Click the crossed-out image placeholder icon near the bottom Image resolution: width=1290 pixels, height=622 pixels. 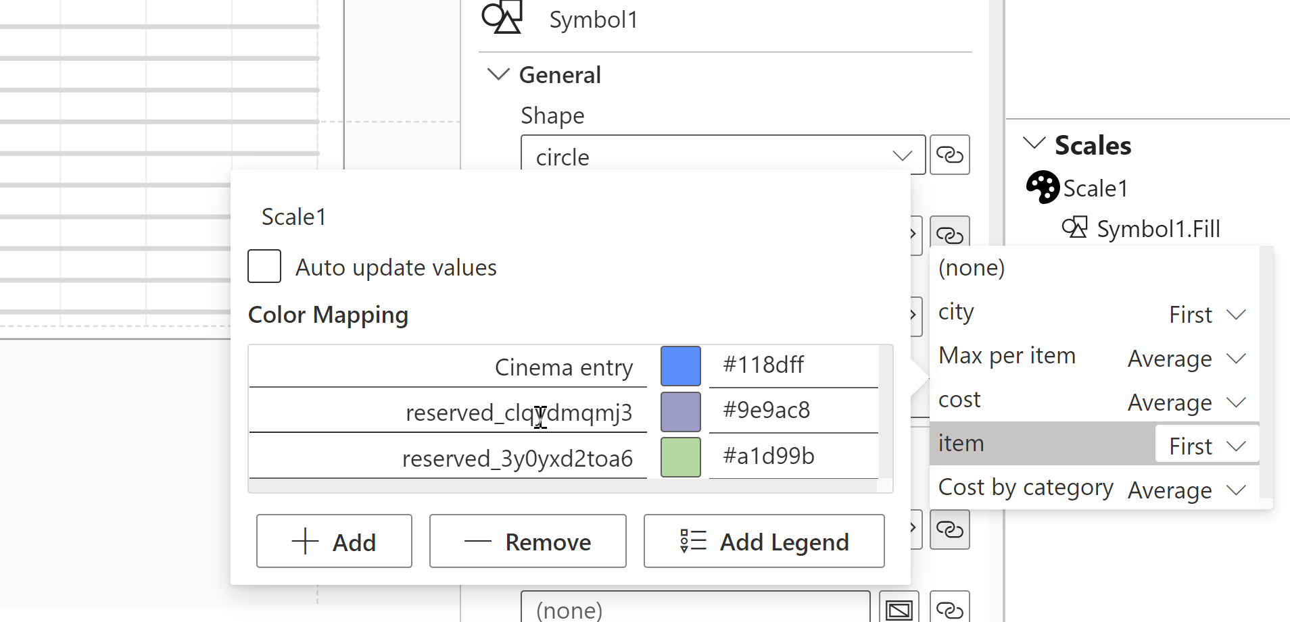tap(899, 610)
